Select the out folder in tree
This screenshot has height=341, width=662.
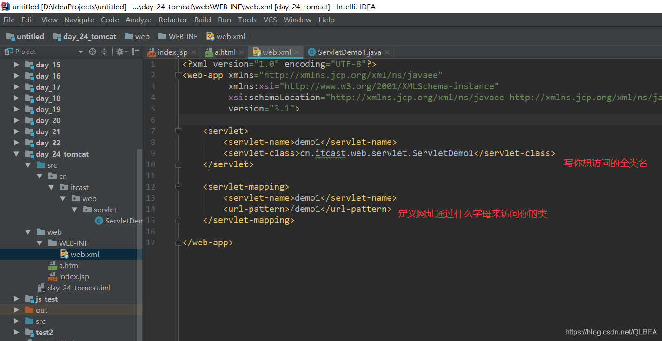click(42, 310)
